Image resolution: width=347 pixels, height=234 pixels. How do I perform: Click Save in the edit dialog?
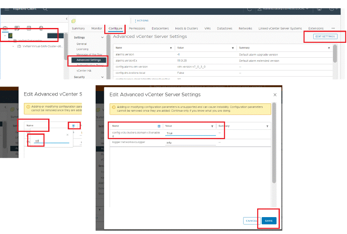pyautogui.click(x=269, y=221)
